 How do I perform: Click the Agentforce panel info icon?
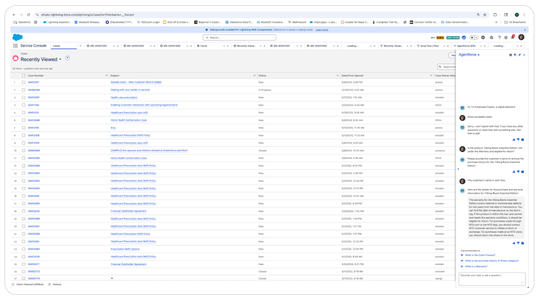[x=510, y=55]
